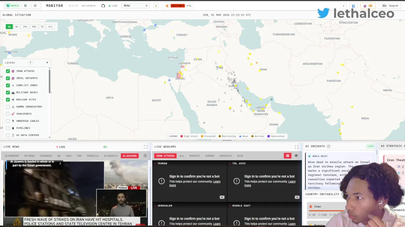The width and height of the screenshot is (405, 227).
Task: Open the MENA region dropdown
Action: click(x=135, y=6)
